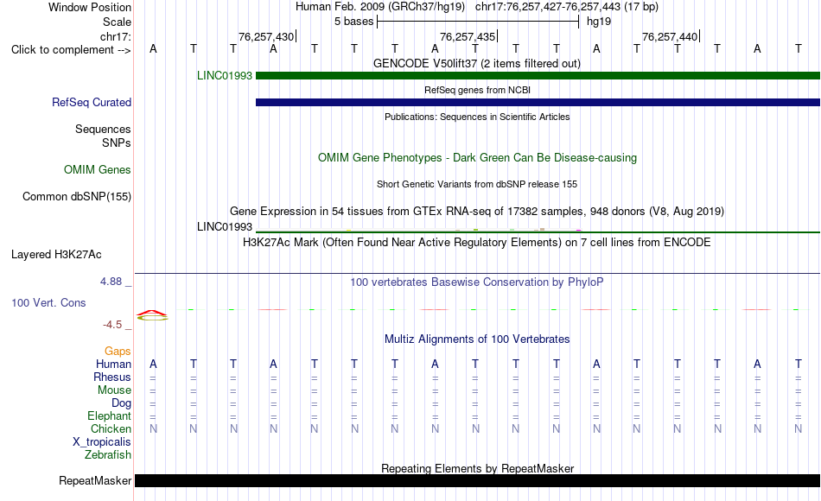
Task: Click the Scale track label
Action: pyautogui.click(x=117, y=22)
